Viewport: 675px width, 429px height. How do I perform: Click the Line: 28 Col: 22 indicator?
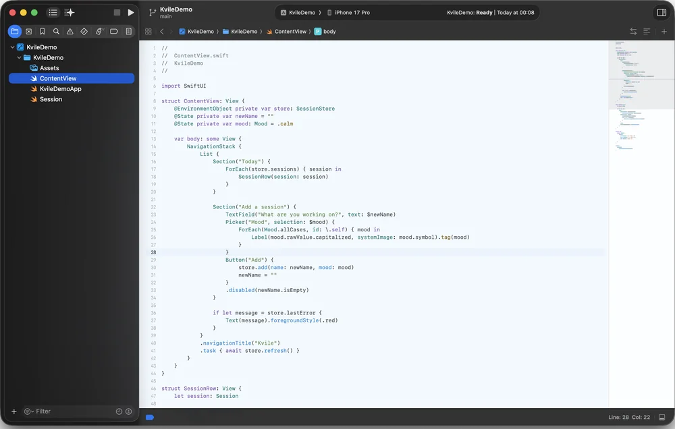(x=629, y=417)
